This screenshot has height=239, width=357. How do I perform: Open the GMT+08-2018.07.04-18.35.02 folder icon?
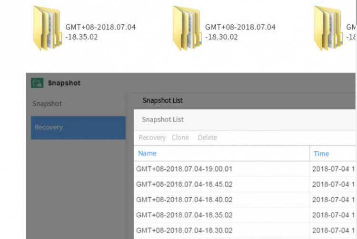[x=47, y=28]
